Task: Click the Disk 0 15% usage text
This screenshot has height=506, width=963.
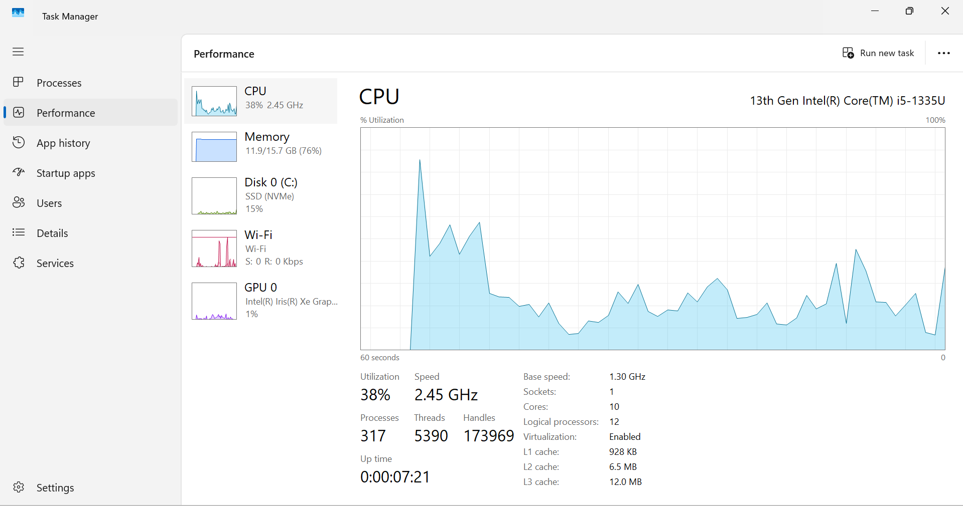Action: click(254, 209)
